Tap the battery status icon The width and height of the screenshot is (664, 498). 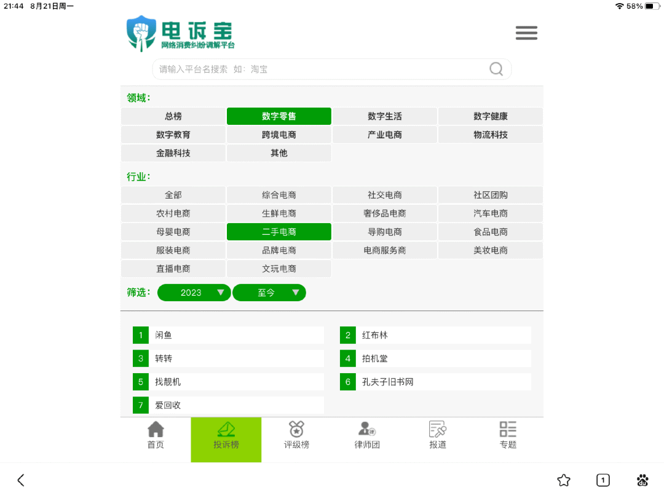click(x=652, y=6)
